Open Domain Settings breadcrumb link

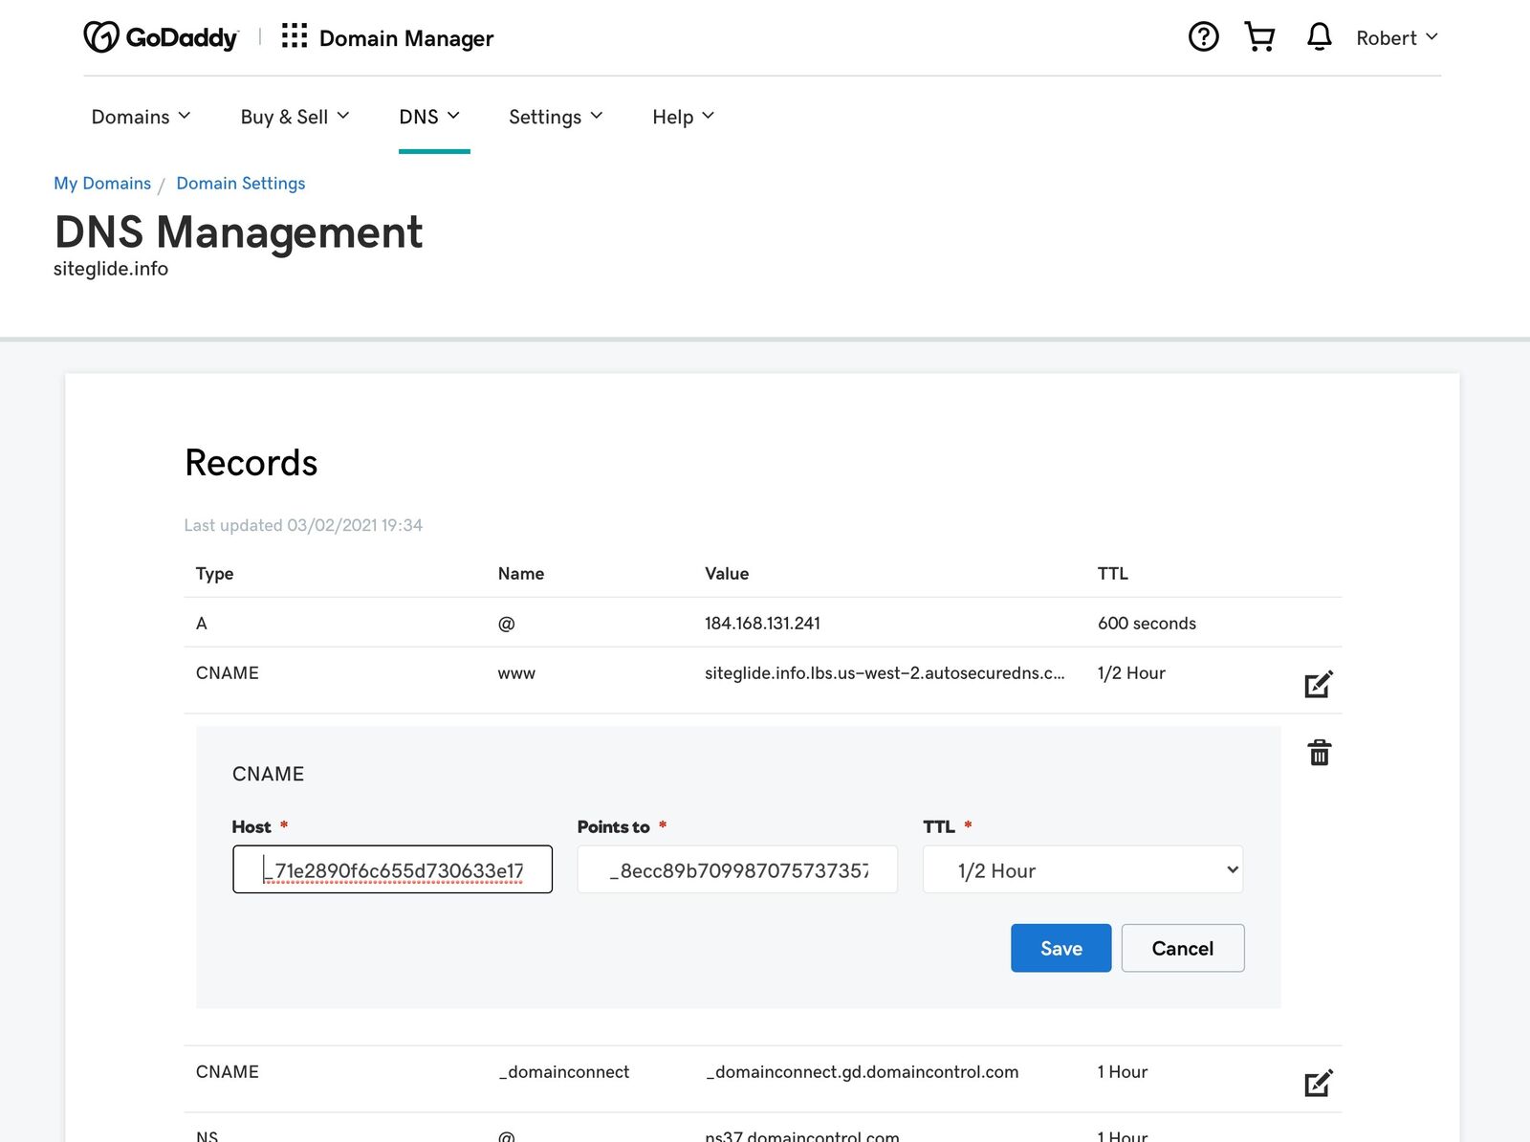click(241, 184)
